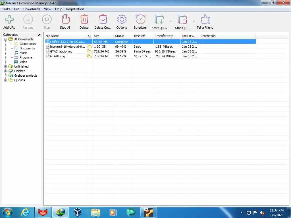
Task: Click the Stop icon in toolbar
Action: 47,20
